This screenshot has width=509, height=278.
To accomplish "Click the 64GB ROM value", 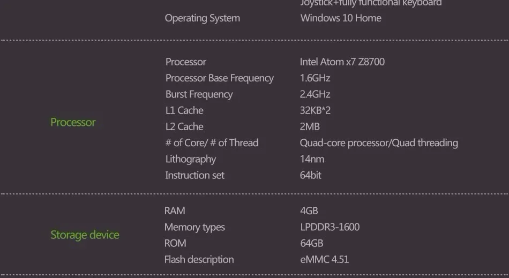I will (x=312, y=243).
